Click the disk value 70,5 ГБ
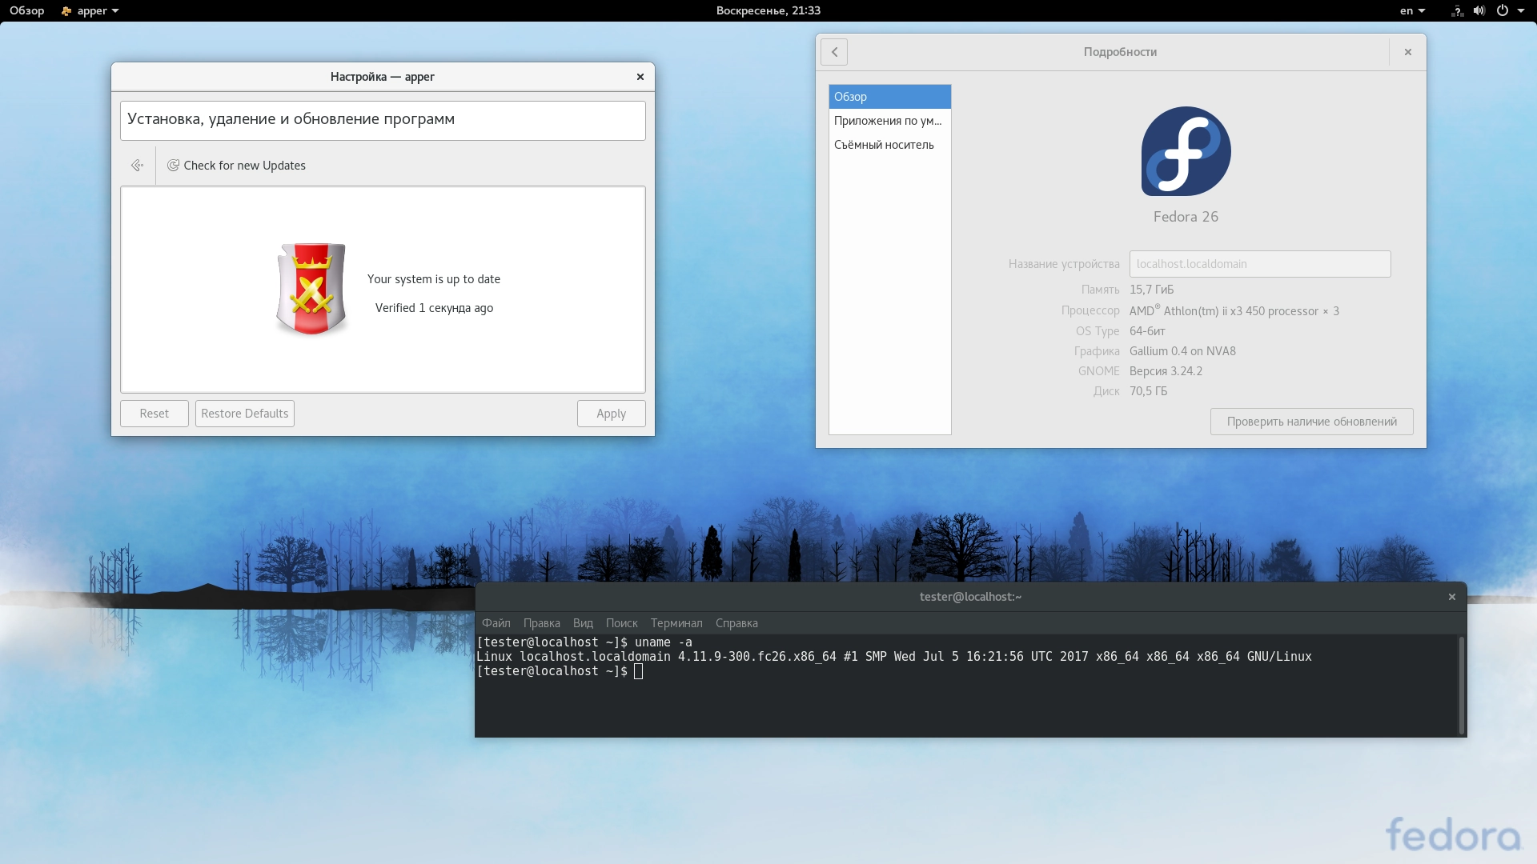 pos(1148,391)
